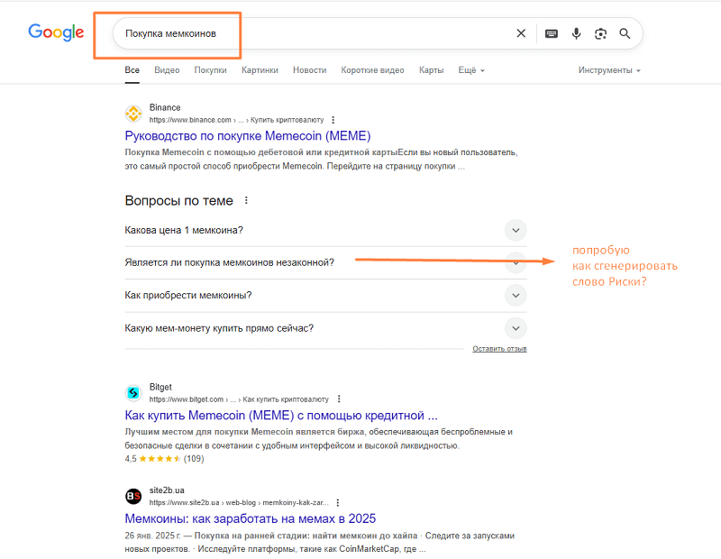Switch to the Короткие видео tab
721x559 pixels.
point(372,70)
